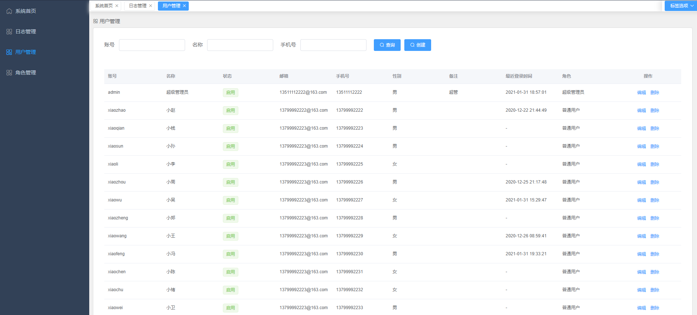
Task: Close the 用户管理 tab
Action: point(184,6)
